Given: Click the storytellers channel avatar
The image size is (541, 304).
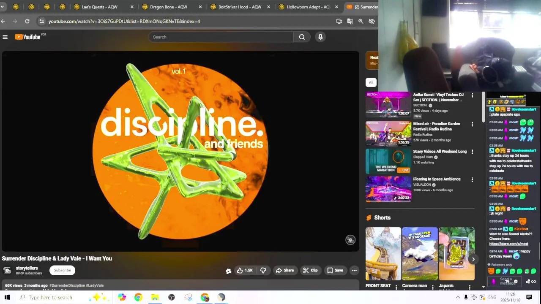Looking at the screenshot, I should pyautogui.click(x=7, y=271).
